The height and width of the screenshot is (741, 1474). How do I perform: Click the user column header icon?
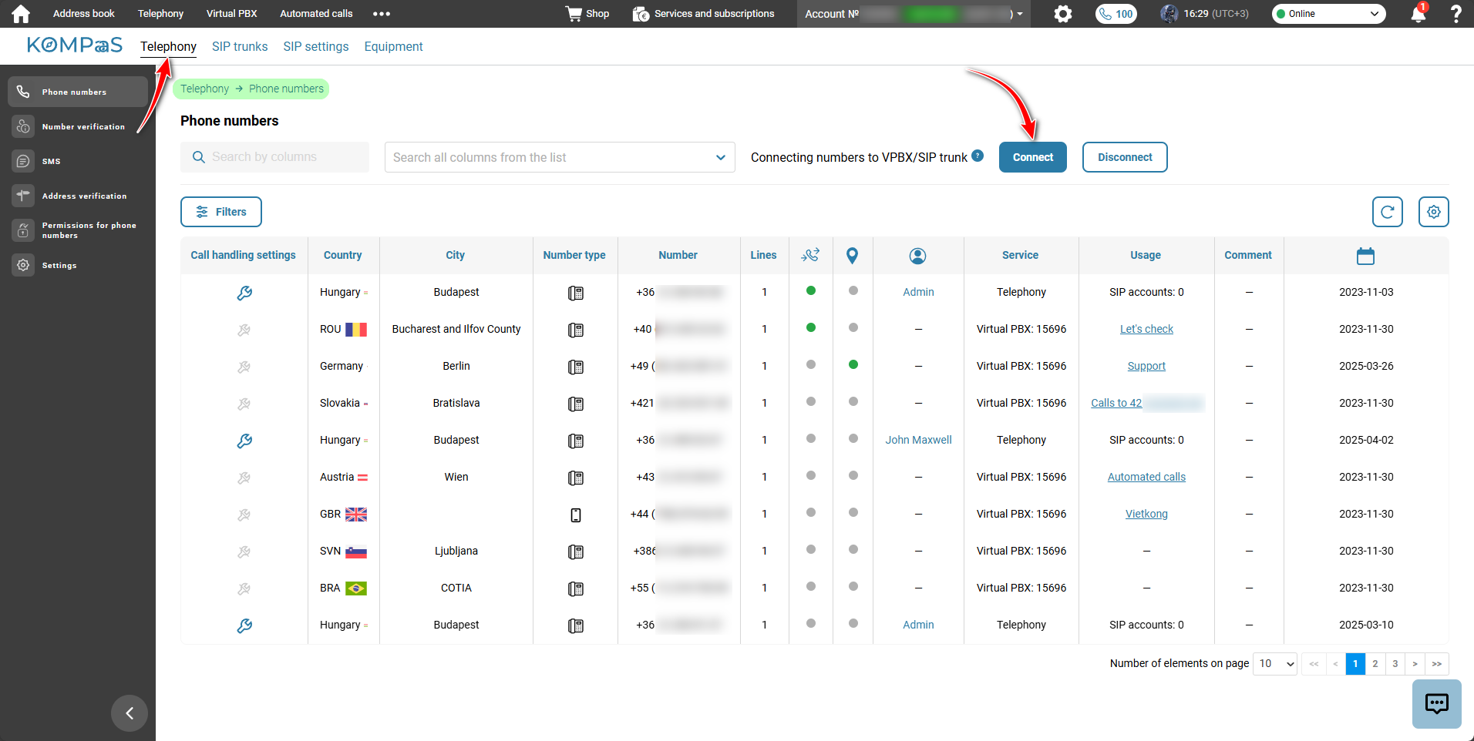(x=917, y=256)
